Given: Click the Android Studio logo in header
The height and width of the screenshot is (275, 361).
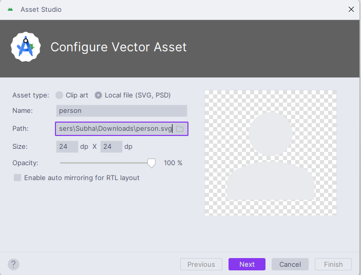Looking at the screenshot, I should [x=26, y=48].
